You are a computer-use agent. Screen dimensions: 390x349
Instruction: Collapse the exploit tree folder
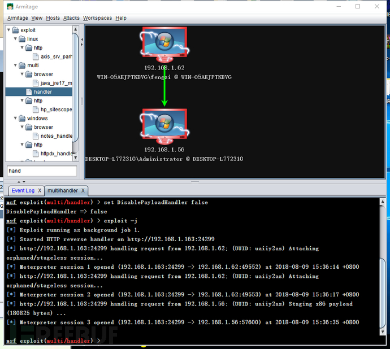coord(8,30)
